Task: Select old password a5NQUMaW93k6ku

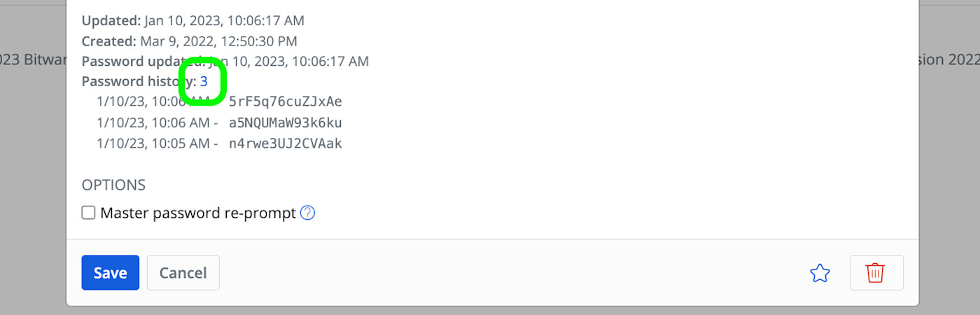Action: [285, 122]
